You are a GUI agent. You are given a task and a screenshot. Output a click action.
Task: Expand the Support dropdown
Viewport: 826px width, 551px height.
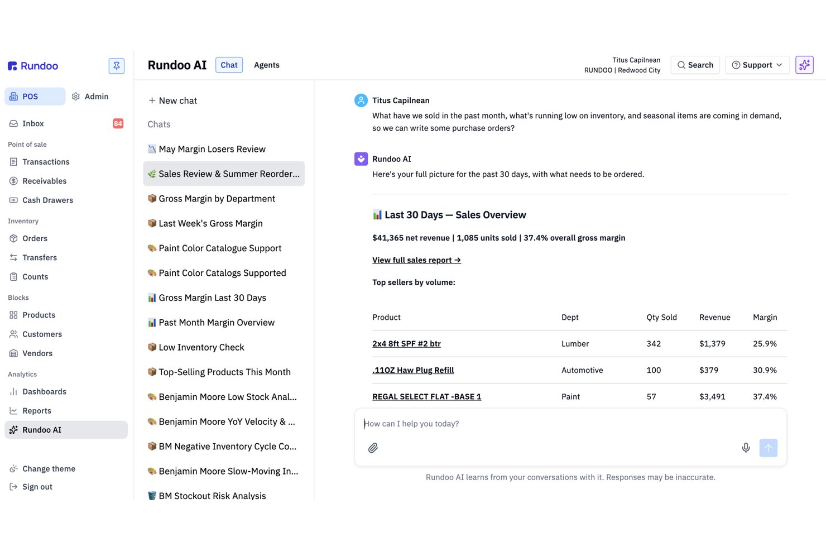click(757, 65)
